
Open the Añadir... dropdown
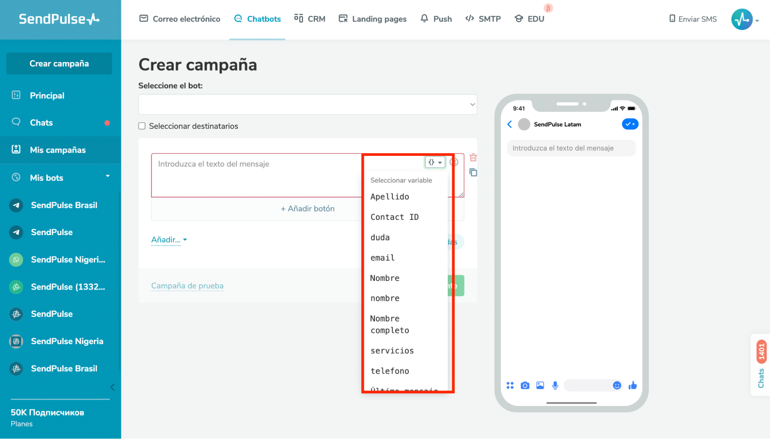click(169, 240)
